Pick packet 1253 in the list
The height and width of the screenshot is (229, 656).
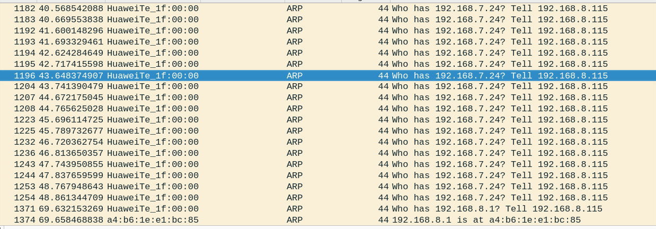click(x=328, y=187)
